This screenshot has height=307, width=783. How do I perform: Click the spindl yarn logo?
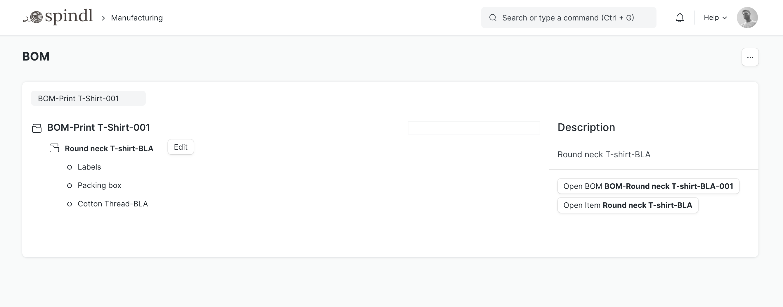coord(58,17)
